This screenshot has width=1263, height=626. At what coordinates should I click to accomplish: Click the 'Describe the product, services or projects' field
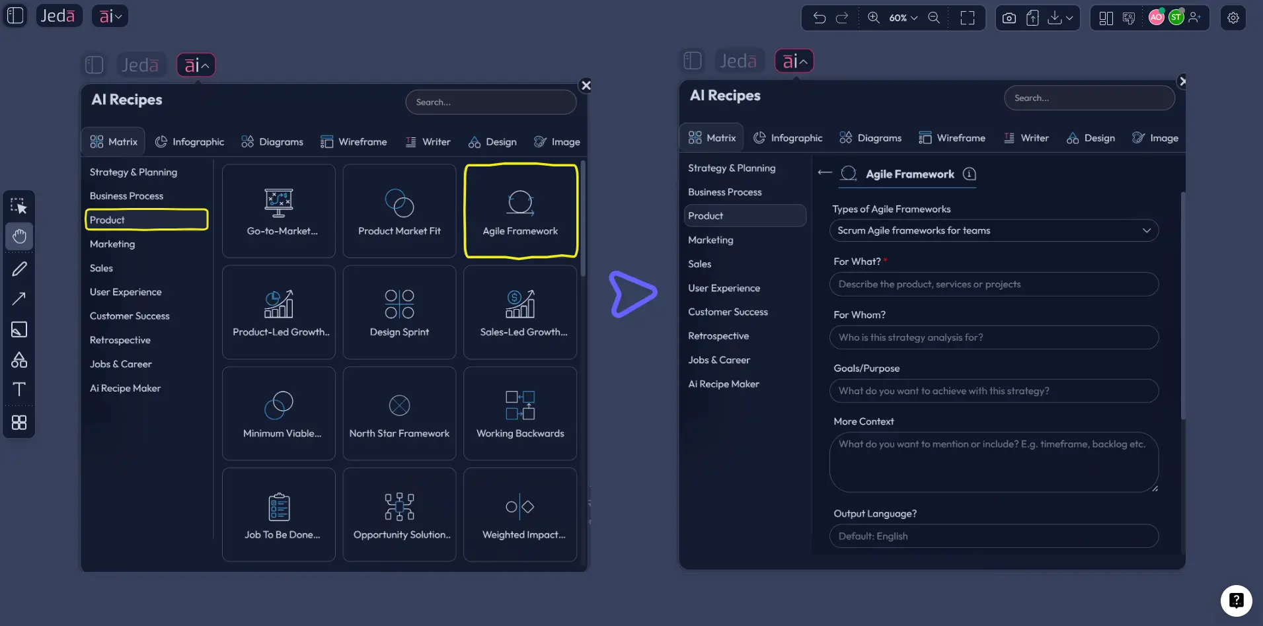click(993, 285)
